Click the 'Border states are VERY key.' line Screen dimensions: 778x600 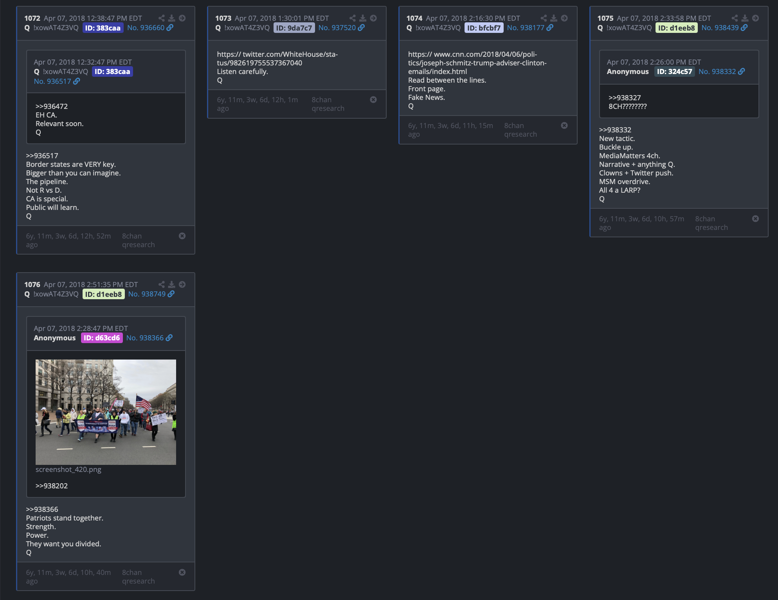[x=71, y=164]
